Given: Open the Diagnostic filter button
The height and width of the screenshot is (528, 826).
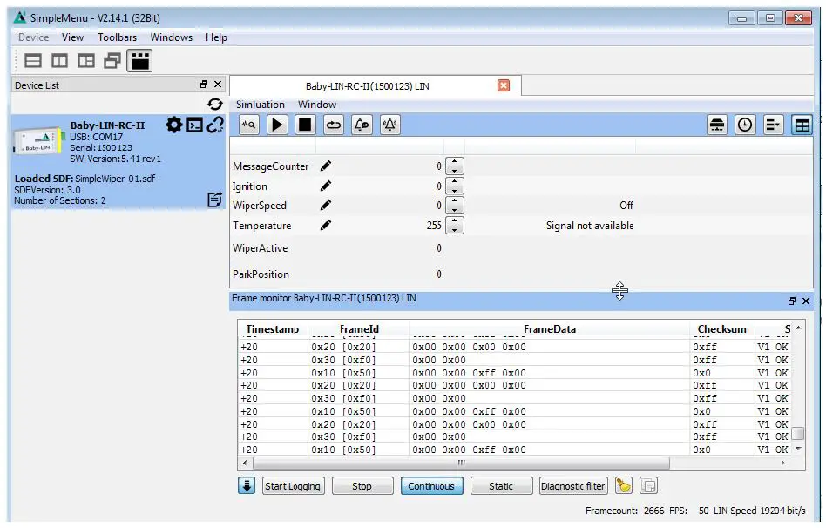Looking at the screenshot, I should point(572,486).
